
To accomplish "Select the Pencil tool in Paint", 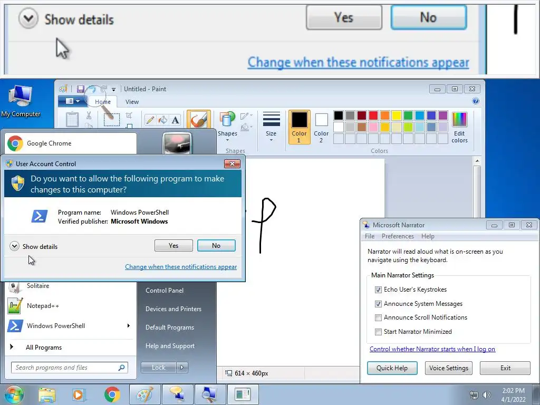I will (150, 120).
